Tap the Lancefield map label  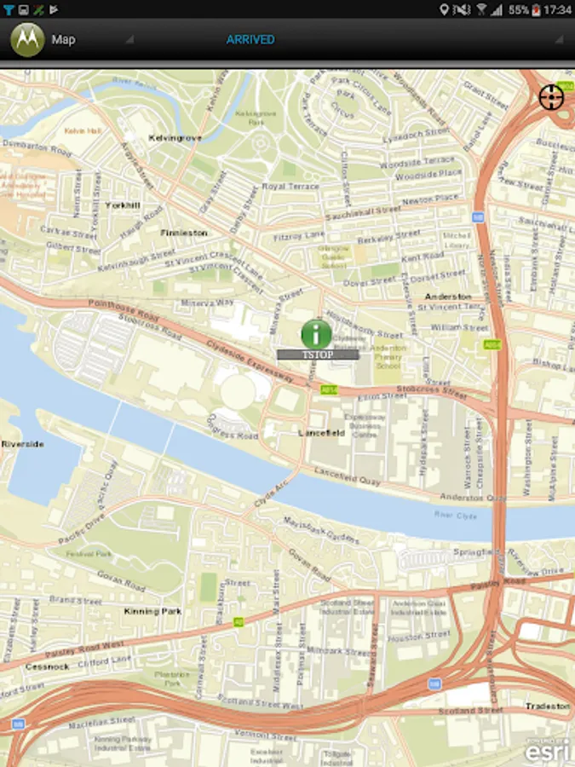click(x=321, y=433)
